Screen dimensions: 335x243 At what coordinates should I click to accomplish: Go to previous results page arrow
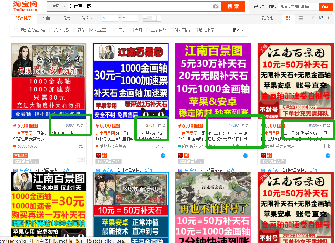tap(313, 18)
